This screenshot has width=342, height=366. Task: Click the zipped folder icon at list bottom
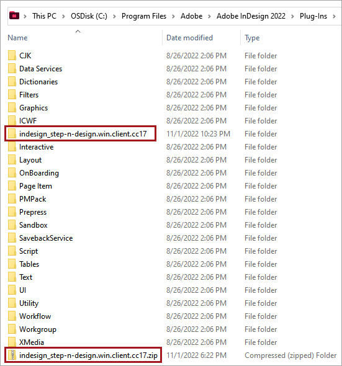(x=12, y=355)
